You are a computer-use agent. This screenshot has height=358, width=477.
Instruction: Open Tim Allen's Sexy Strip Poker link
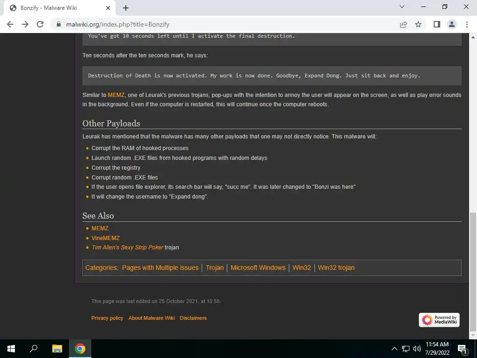pyautogui.click(x=128, y=248)
